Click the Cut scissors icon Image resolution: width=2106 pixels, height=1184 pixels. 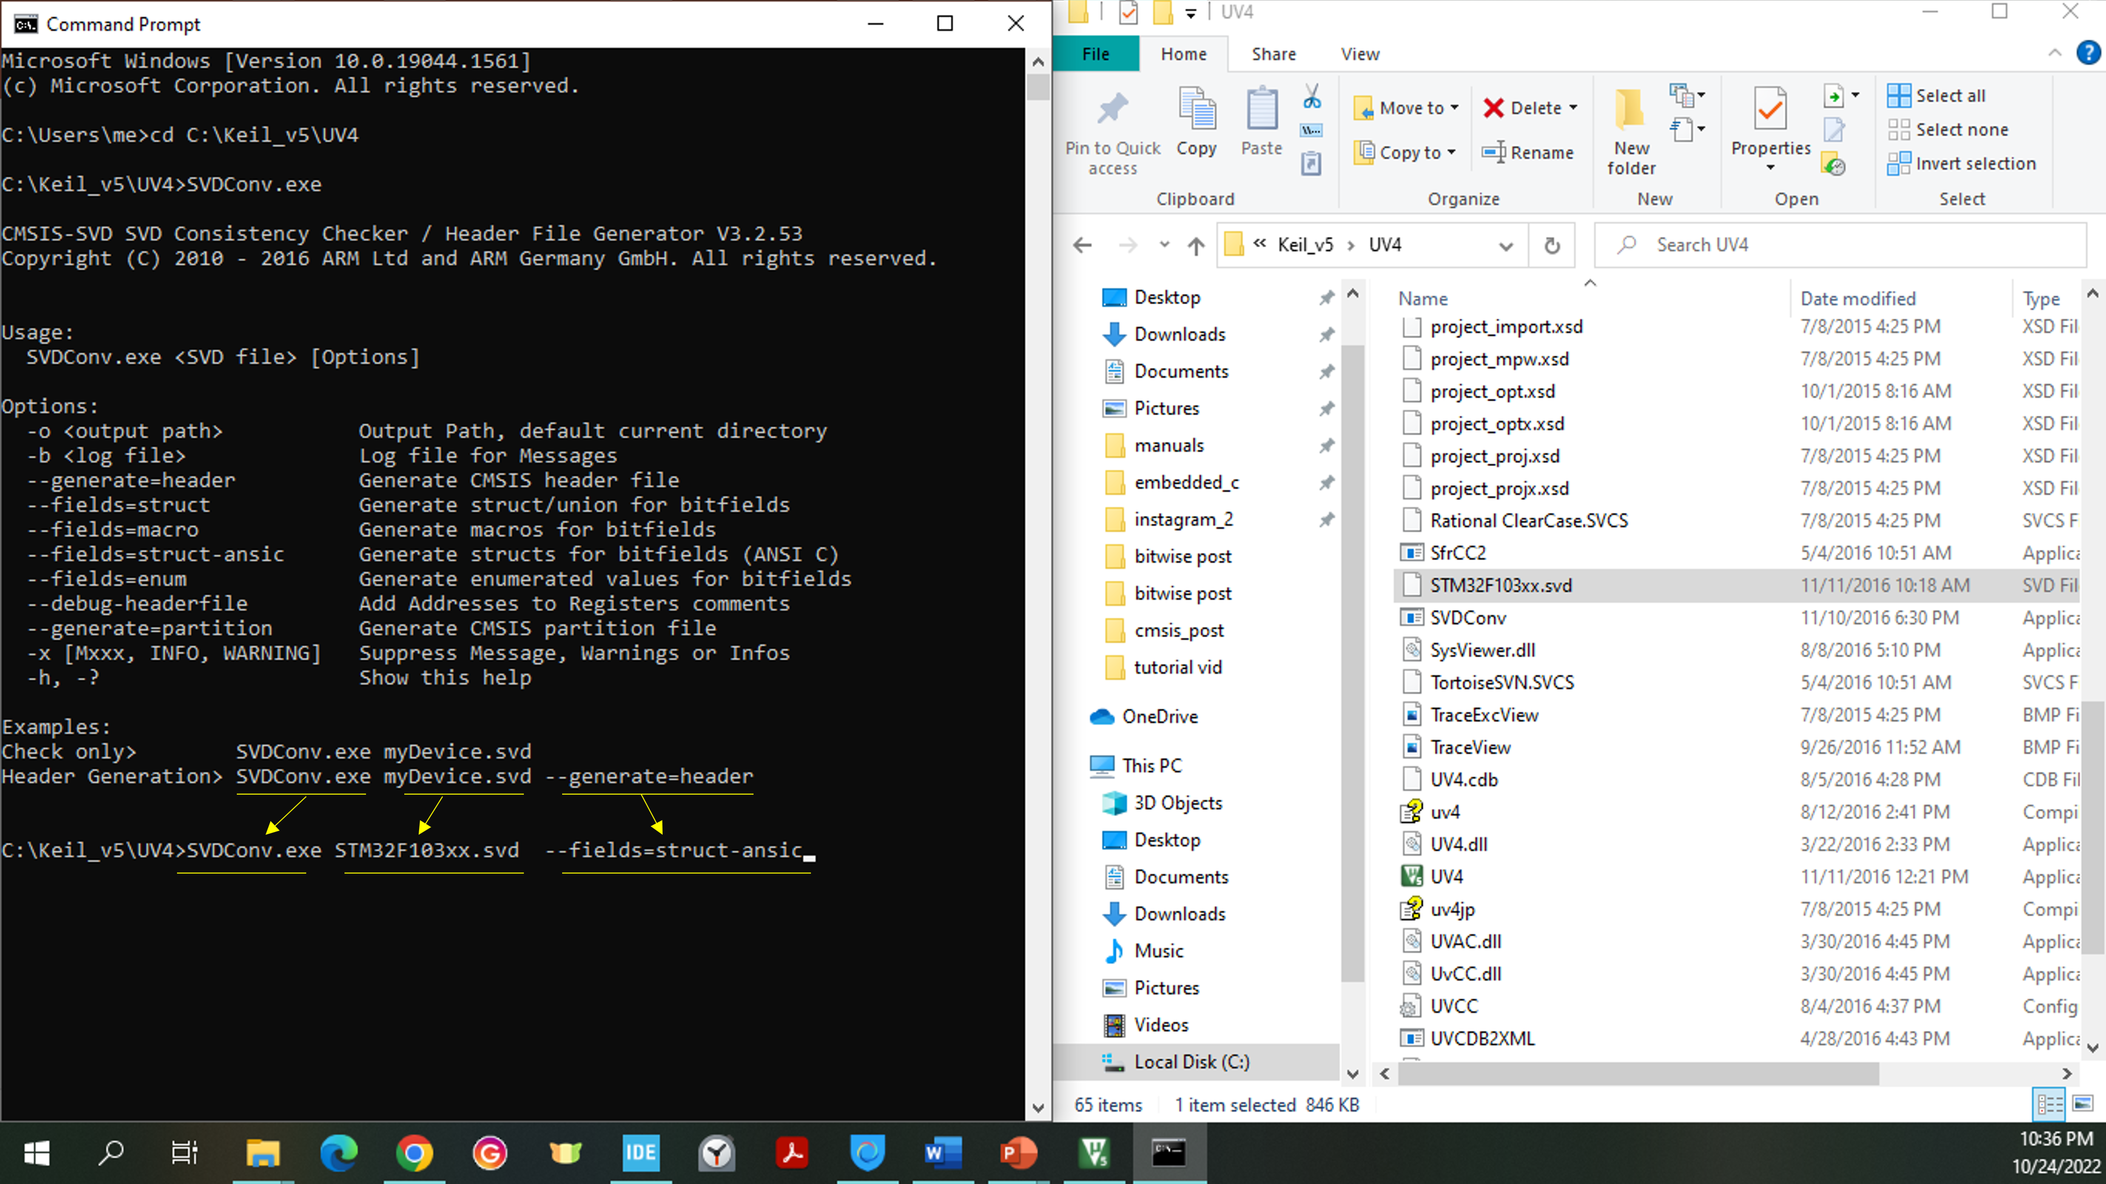1311,97
